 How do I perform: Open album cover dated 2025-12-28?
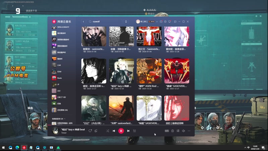[177, 36]
